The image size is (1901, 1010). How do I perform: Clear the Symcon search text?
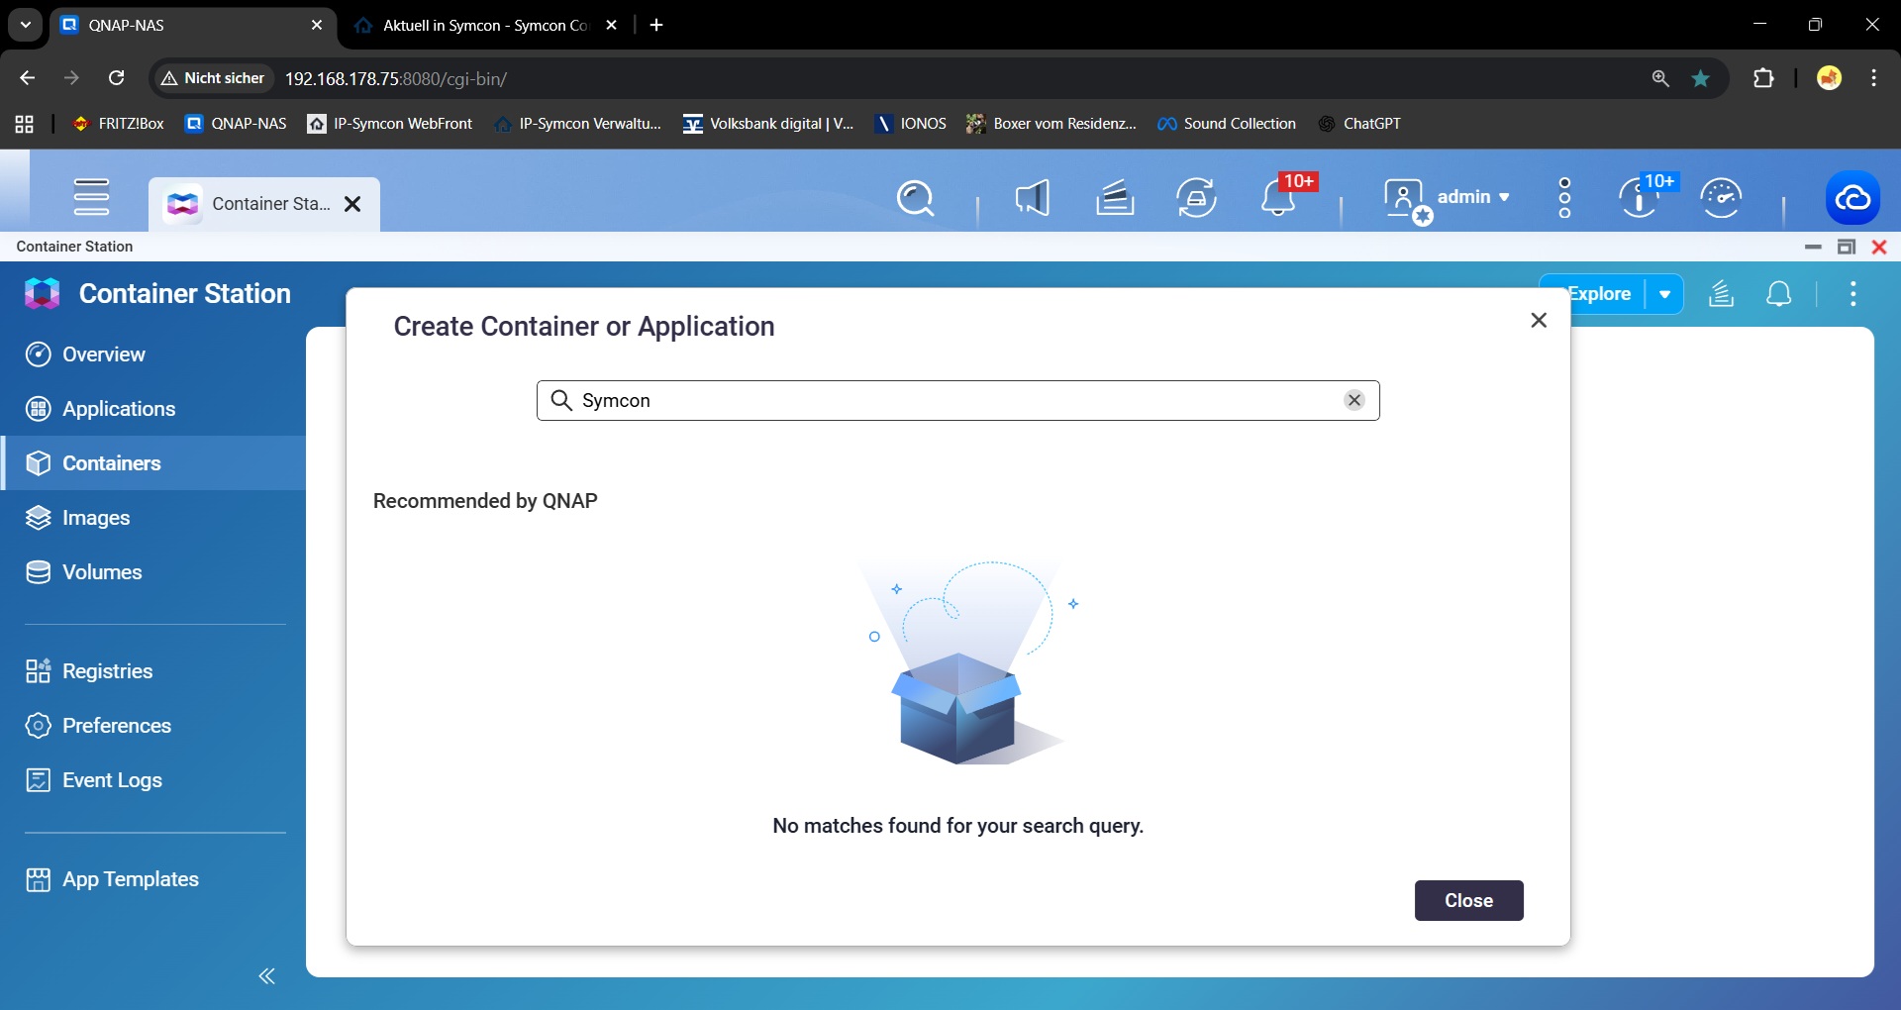pos(1353,400)
